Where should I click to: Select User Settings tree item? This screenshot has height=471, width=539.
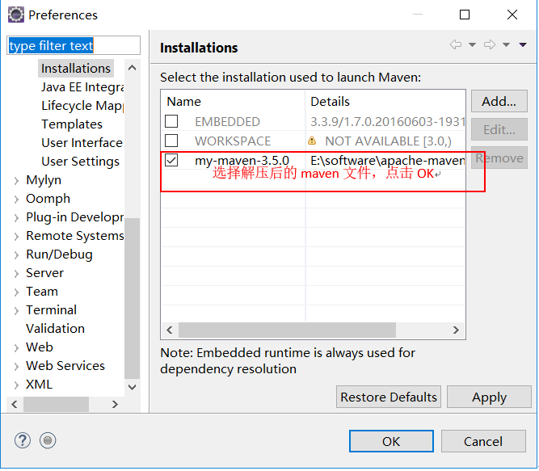pos(81,161)
